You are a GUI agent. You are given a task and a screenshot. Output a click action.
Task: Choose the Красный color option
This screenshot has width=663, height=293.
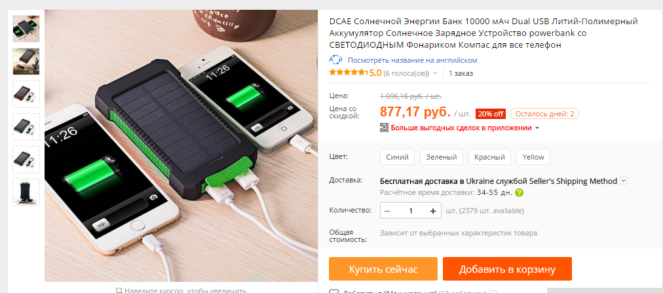click(x=489, y=157)
